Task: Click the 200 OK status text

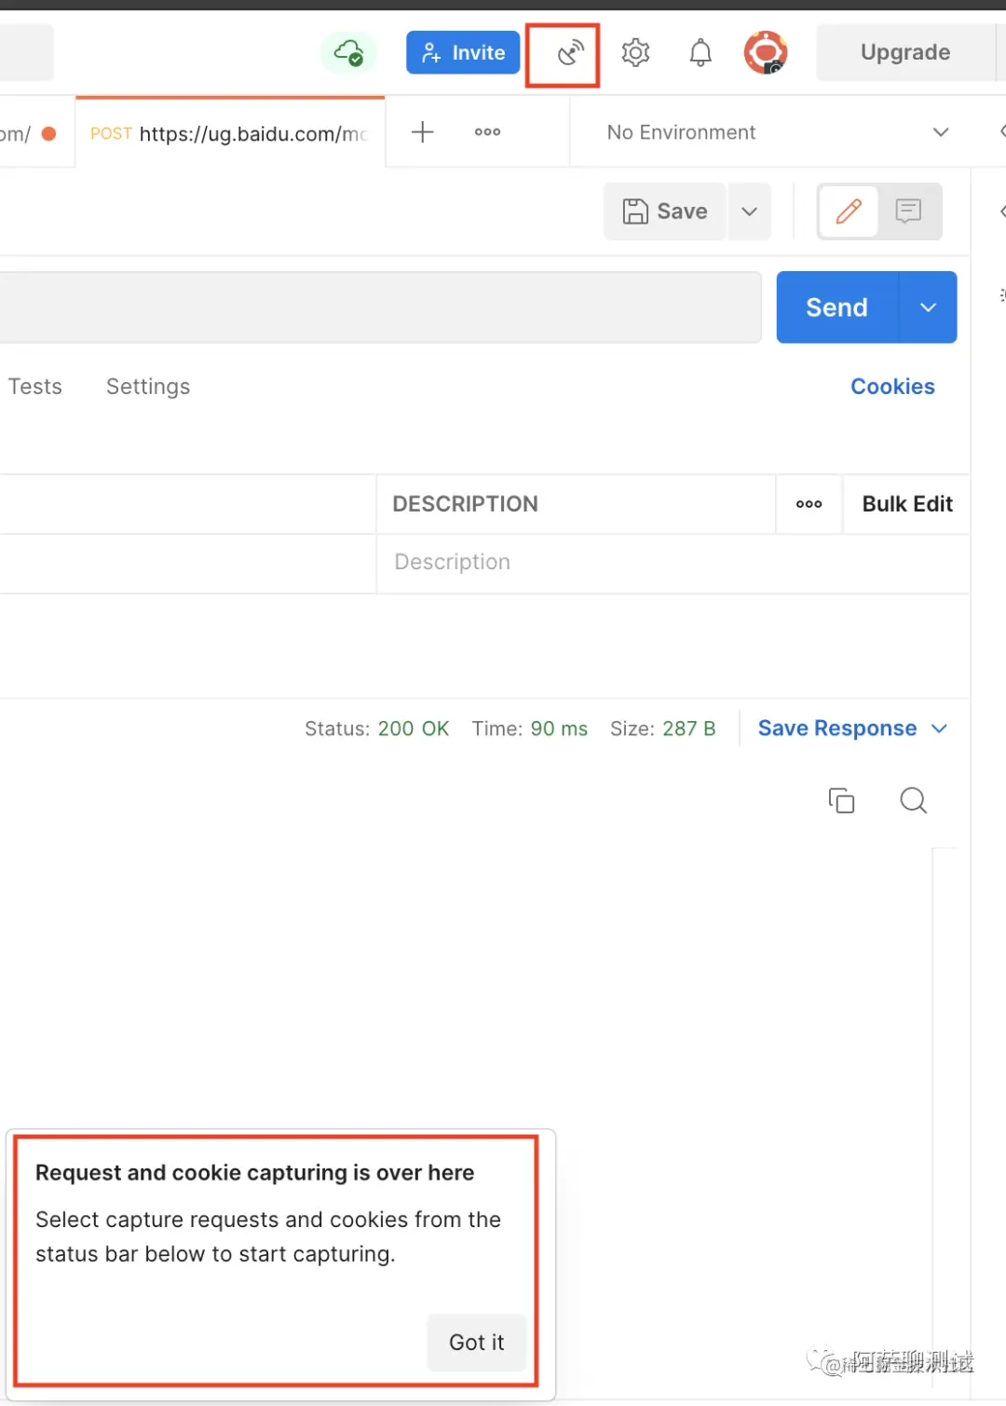Action: point(414,729)
